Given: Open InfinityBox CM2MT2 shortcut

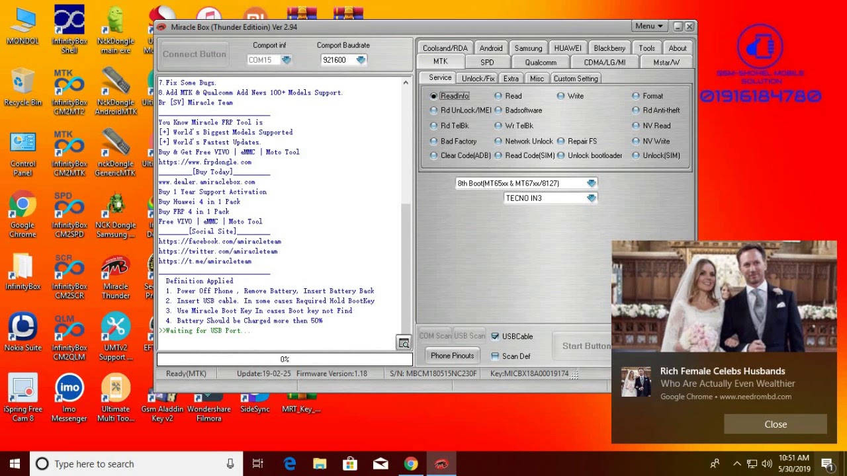Looking at the screenshot, I should tap(69, 92).
